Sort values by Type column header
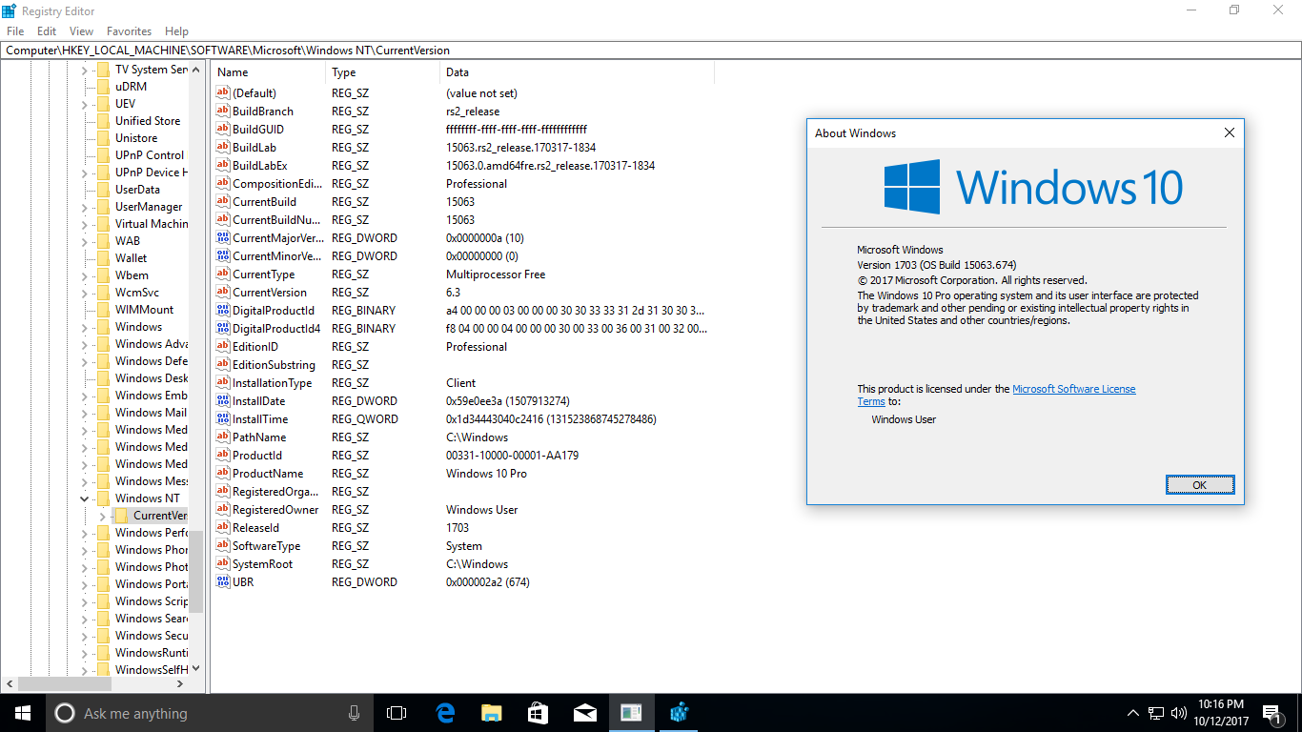The width and height of the screenshot is (1302, 732). (383, 72)
